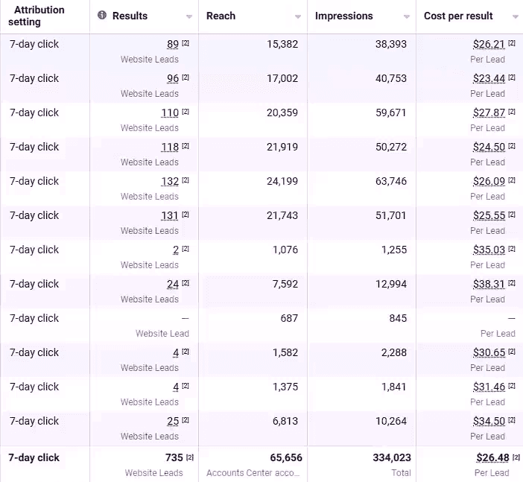Select the reach value 24,199
Screen dimensions: 523x482
pyautogui.click(x=282, y=181)
